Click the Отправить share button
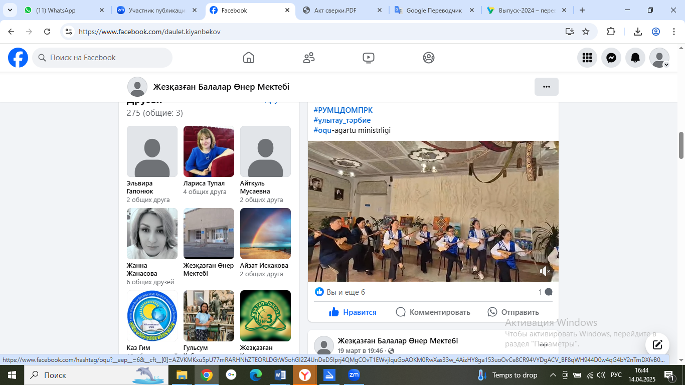Screen dimensions: 685x385 pyautogui.click(x=513, y=312)
